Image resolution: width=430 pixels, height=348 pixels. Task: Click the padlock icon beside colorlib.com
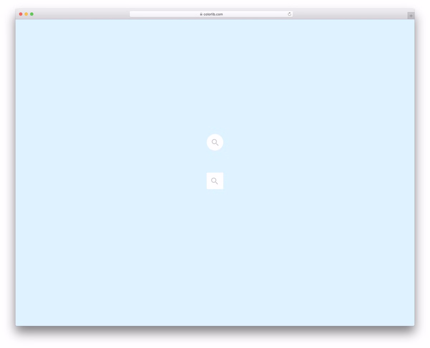coord(201,14)
